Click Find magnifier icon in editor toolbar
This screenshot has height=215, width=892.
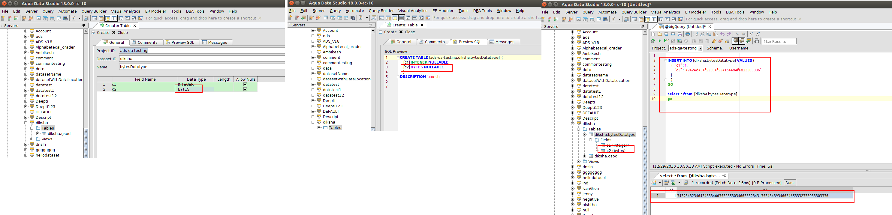(x=737, y=34)
